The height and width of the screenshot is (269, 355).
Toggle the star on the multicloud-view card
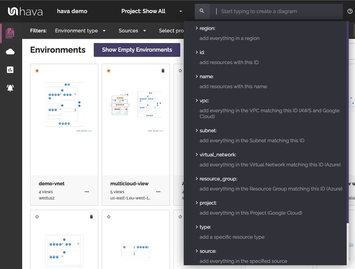(109, 71)
